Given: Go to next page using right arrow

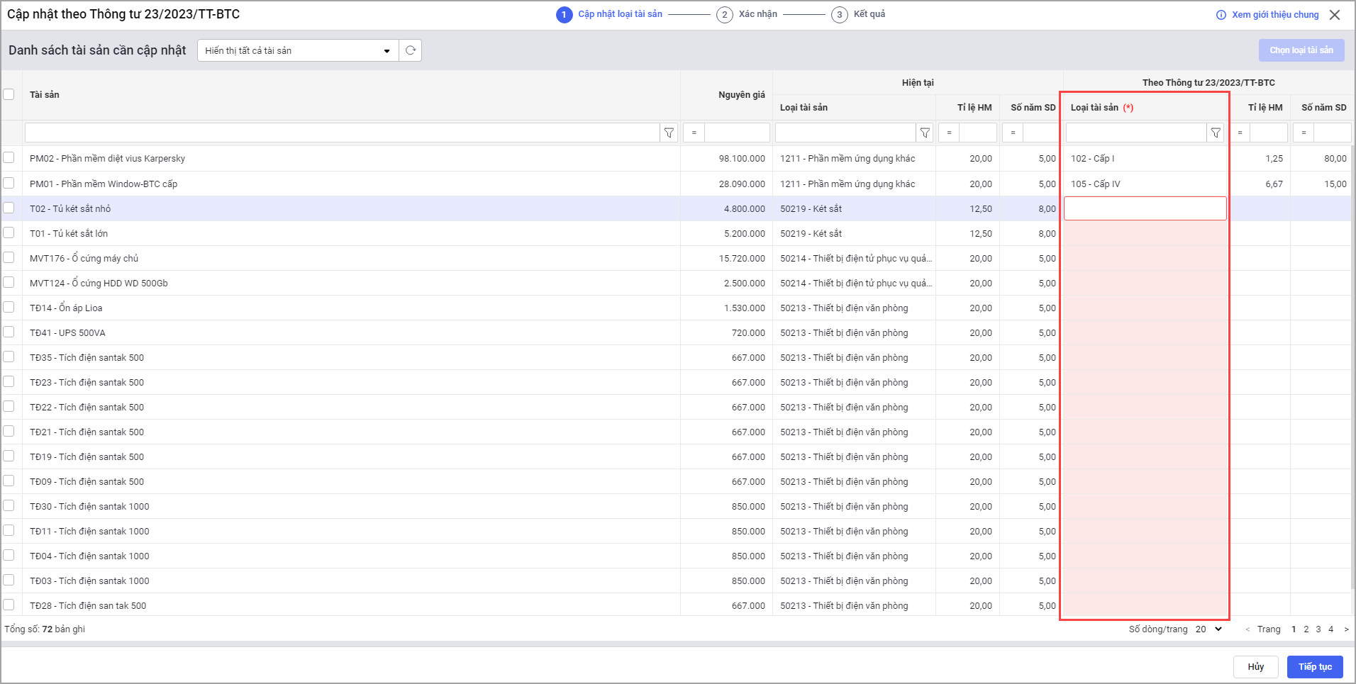Looking at the screenshot, I should [1346, 629].
